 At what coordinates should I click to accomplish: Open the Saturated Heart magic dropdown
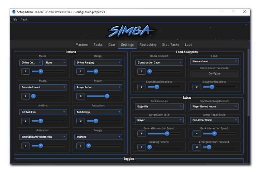pyautogui.click(x=43, y=87)
